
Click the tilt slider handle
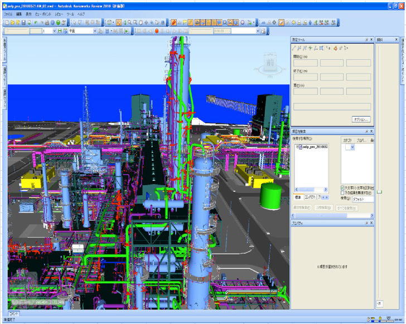pos(379,192)
